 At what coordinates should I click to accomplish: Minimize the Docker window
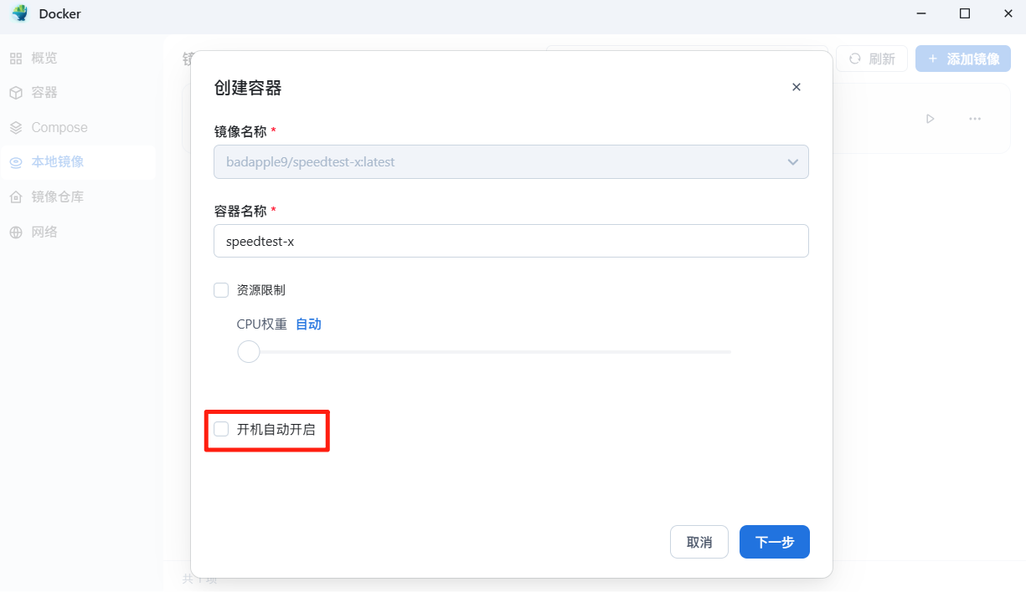pos(922,13)
